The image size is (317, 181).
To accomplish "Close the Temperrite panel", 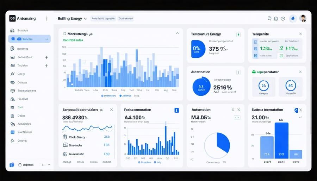I will coord(300,34).
